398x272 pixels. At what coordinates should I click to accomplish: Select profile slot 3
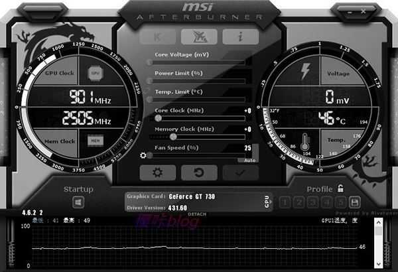tap(313, 202)
